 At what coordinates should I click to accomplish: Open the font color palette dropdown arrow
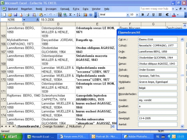coord(178,15)
